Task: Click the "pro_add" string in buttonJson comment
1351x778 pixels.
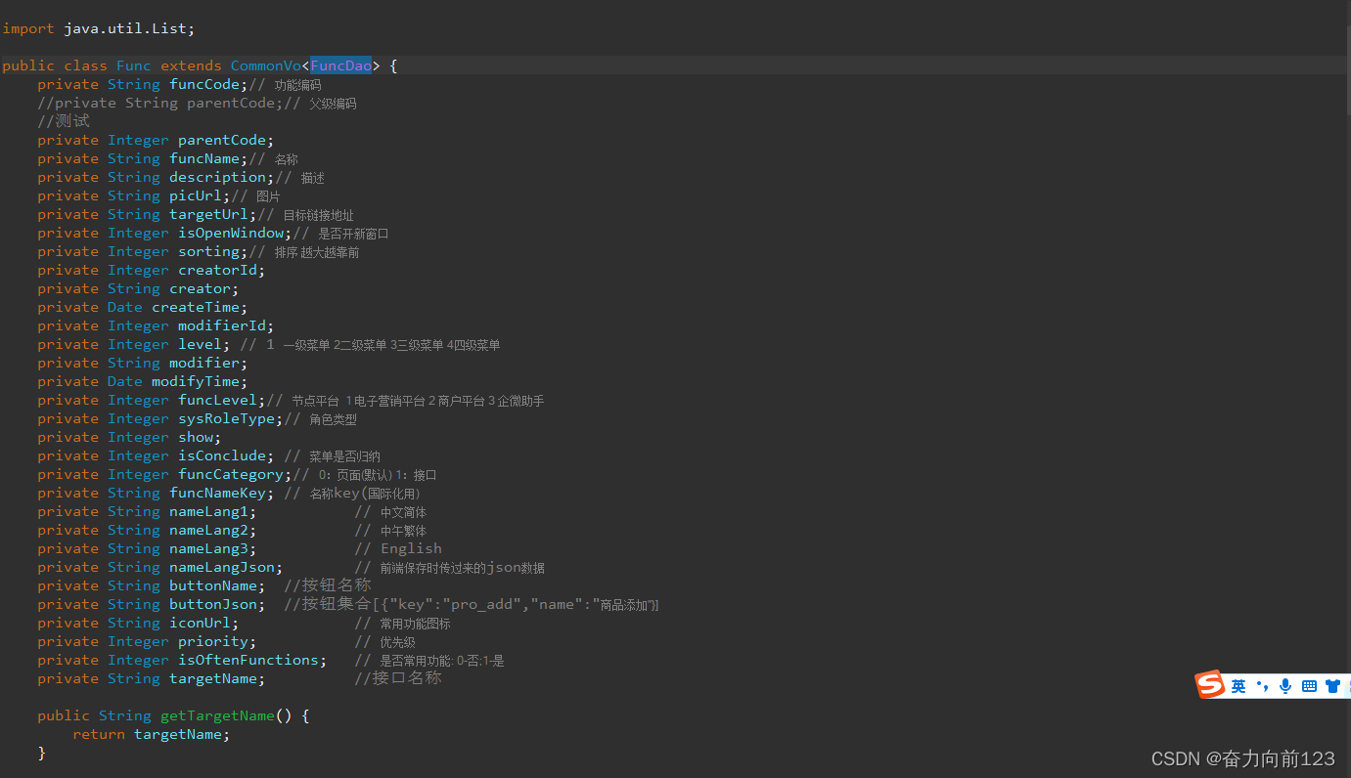Action: [482, 604]
